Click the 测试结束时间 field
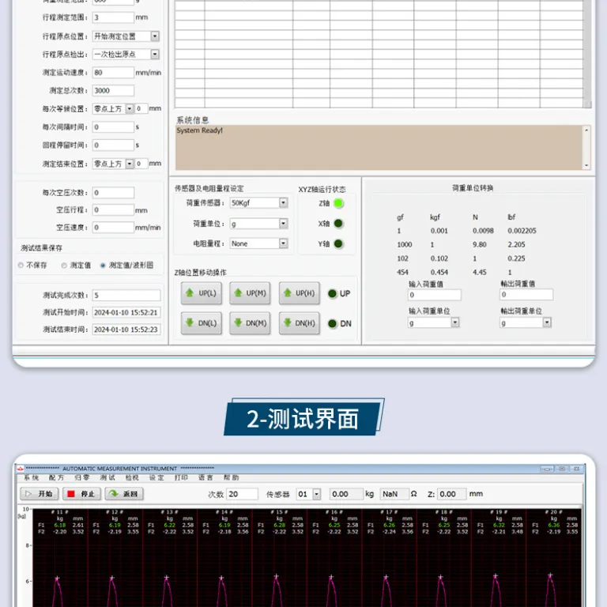The width and height of the screenshot is (607, 607). click(126, 330)
